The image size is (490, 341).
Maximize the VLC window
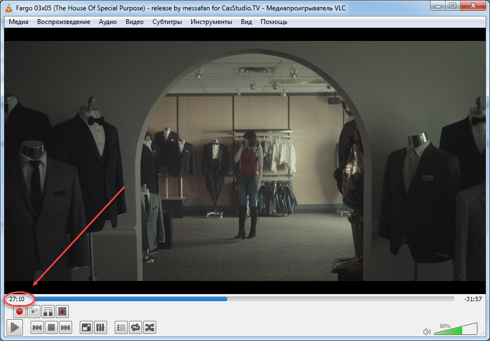452,5
